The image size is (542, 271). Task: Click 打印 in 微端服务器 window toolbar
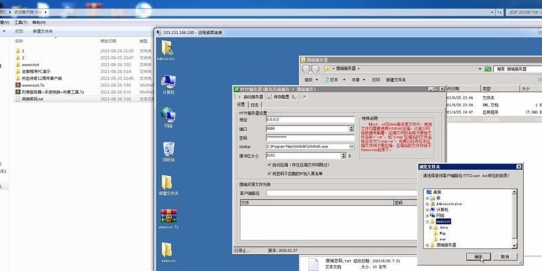point(376,80)
